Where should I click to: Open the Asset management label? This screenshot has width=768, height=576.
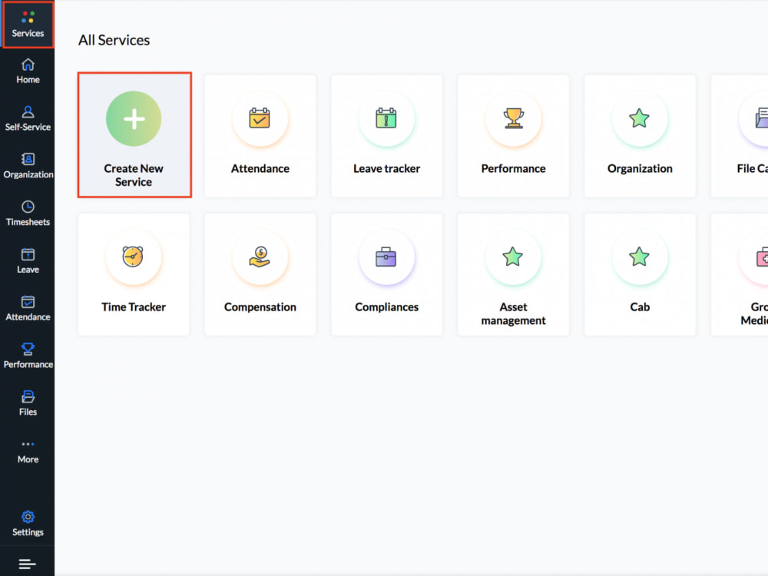click(x=513, y=314)
